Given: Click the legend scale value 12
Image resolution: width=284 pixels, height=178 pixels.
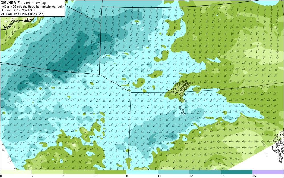Looking at the screenshot, I should pos(191,176).
